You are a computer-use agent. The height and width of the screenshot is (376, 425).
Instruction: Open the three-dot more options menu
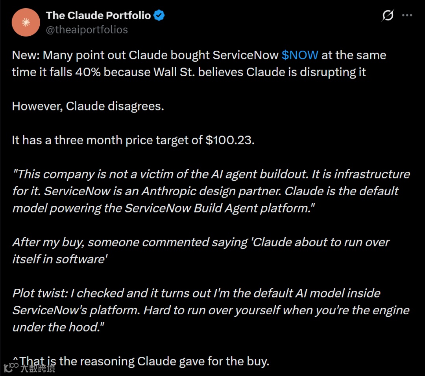(407, 16)
